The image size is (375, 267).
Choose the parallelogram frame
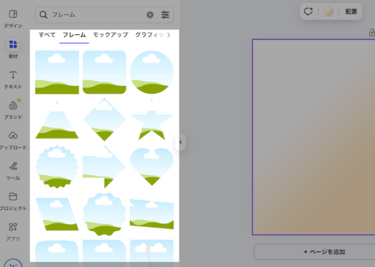click(x=57, y=214)
